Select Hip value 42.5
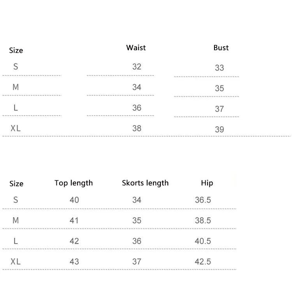 (203, 262)
